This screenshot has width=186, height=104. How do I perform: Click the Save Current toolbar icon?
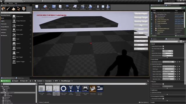pyautogui.click(x=37, y=7)
